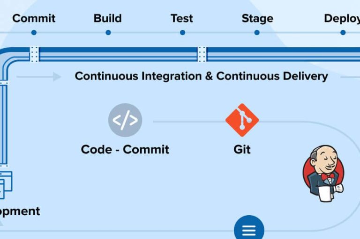Viewport: 360px width, 239px height.
Task: Click the dotted pipe connector under Commit
Action: (34, 54)
